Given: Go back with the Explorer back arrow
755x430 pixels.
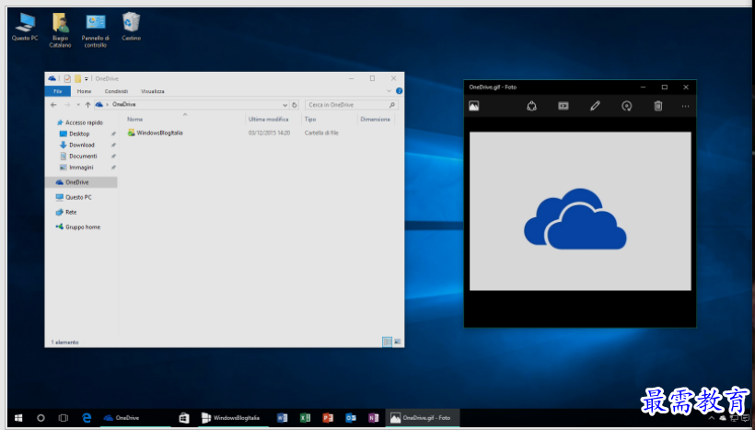Looking at the screenshot, I should click(53, 104).
